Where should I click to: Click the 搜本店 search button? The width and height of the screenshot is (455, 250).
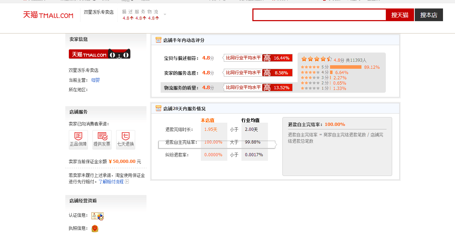click(429, 15)
